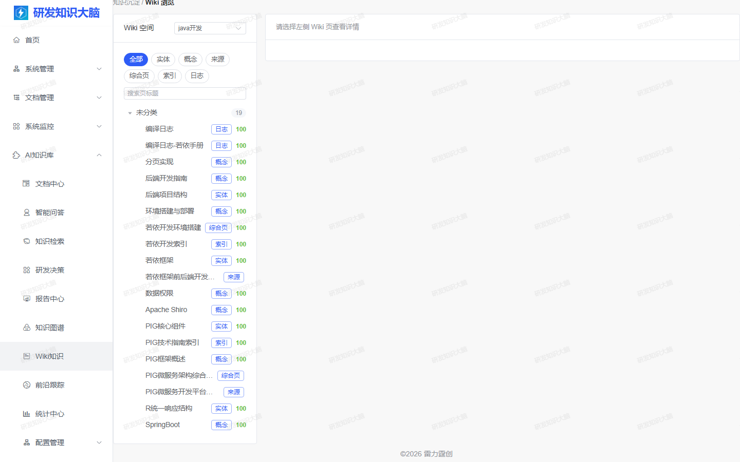Click the 配置管理 icon
This screenshot has width=740, height=462.
[27, 442]
